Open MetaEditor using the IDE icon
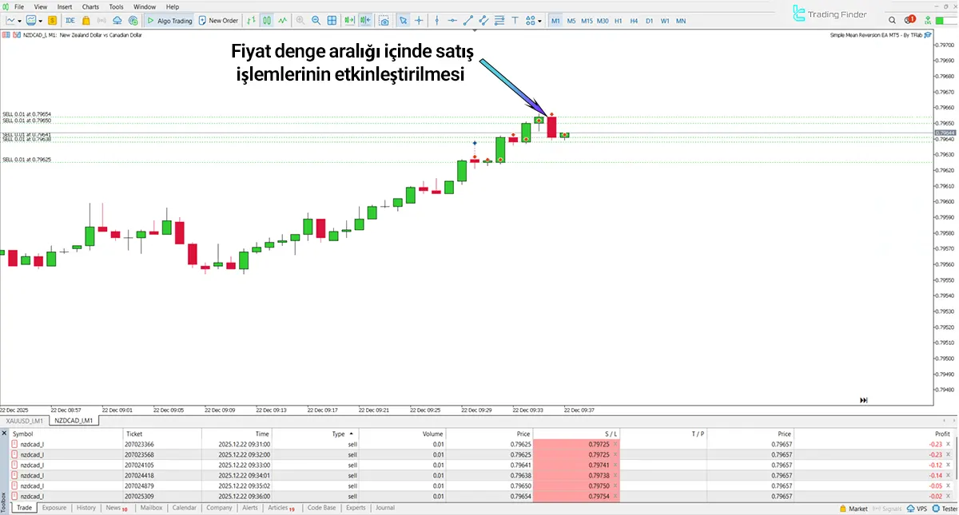The image size is (959, 515). [70, 20]
